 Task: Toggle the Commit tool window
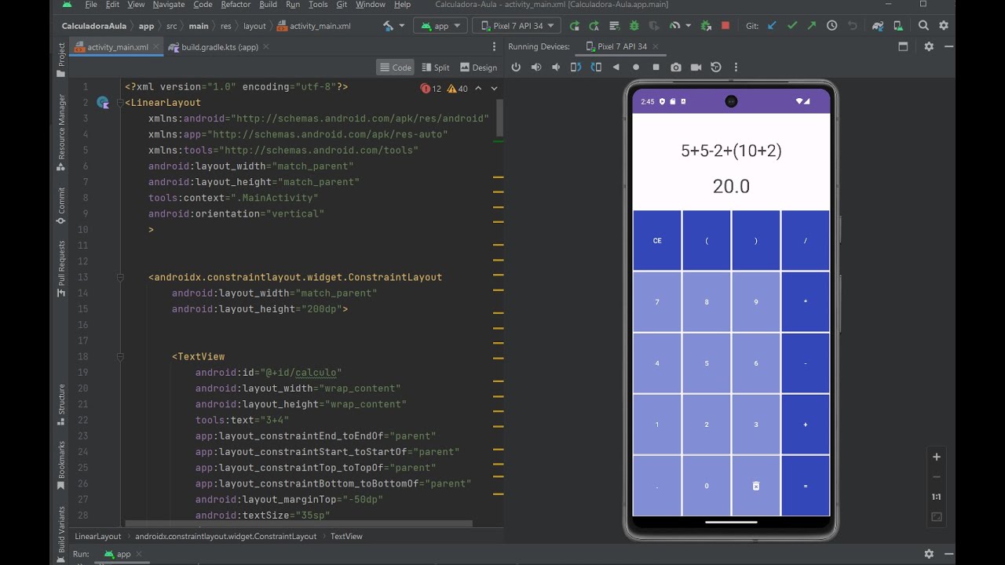point(61,206)
